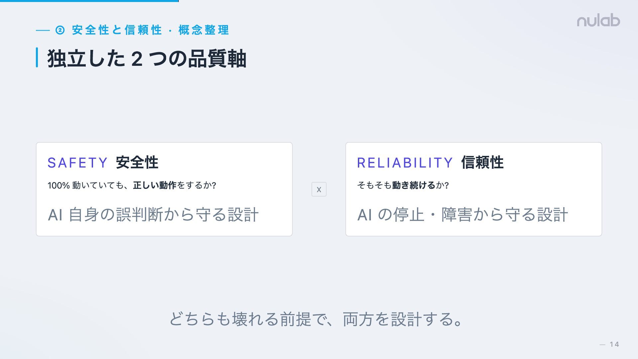The height and width of the screenshot is (359, 638).
Task: Click the nulab logo
Action: 598,21
